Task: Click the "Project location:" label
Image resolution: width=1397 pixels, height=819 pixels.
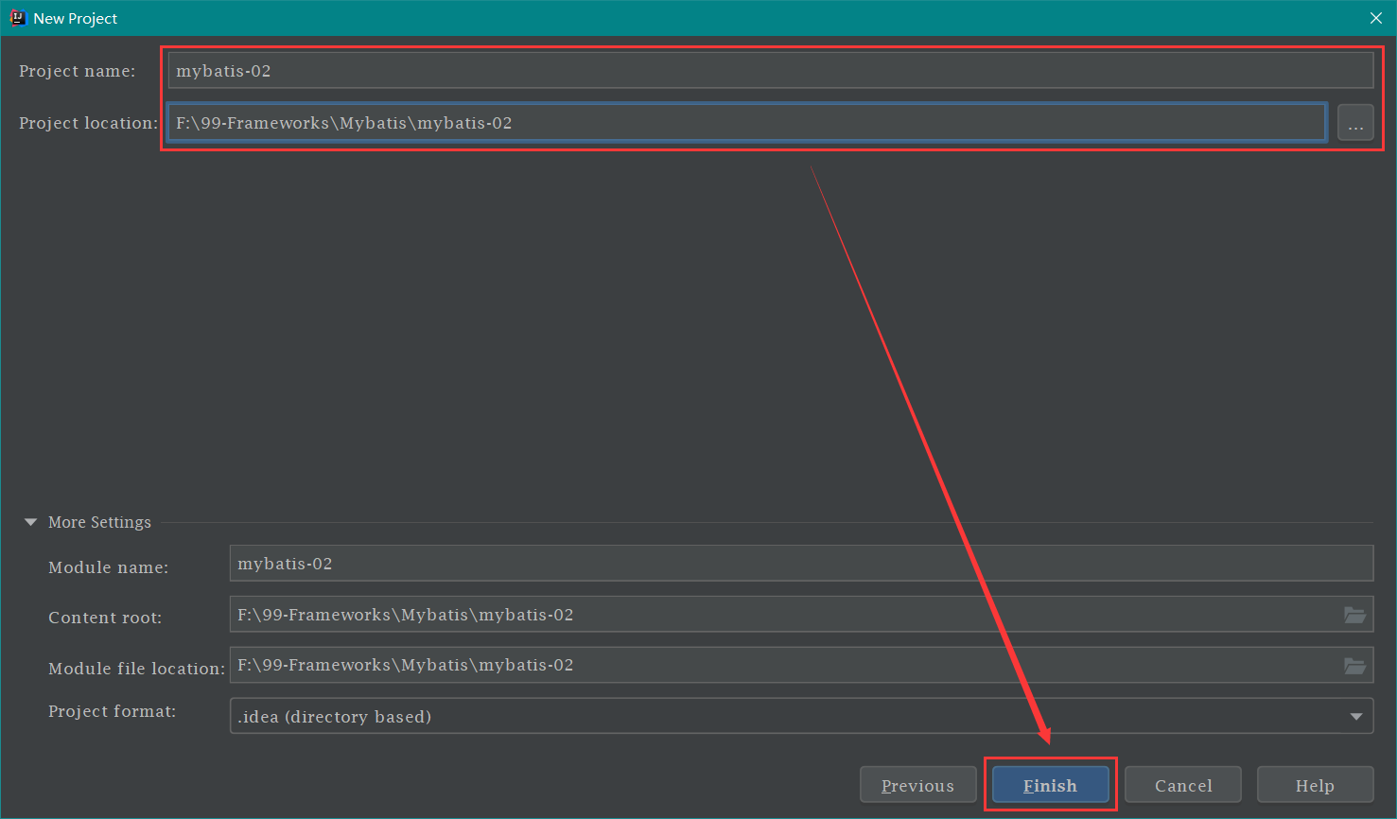Action: (x=88, y=123)
